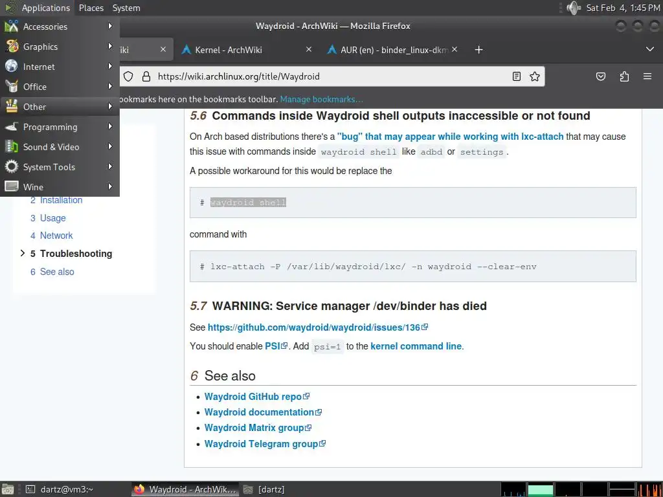Open the github waydroid issues/136 link
Viewport: 663px width, 497px height.
317,327
